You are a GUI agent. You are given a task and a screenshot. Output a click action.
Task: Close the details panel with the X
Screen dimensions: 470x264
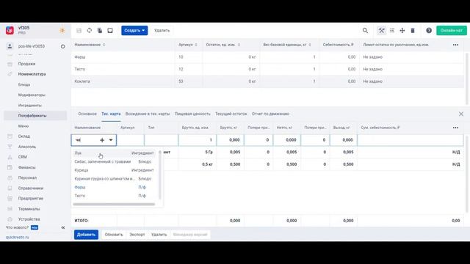tap(461, 114)
